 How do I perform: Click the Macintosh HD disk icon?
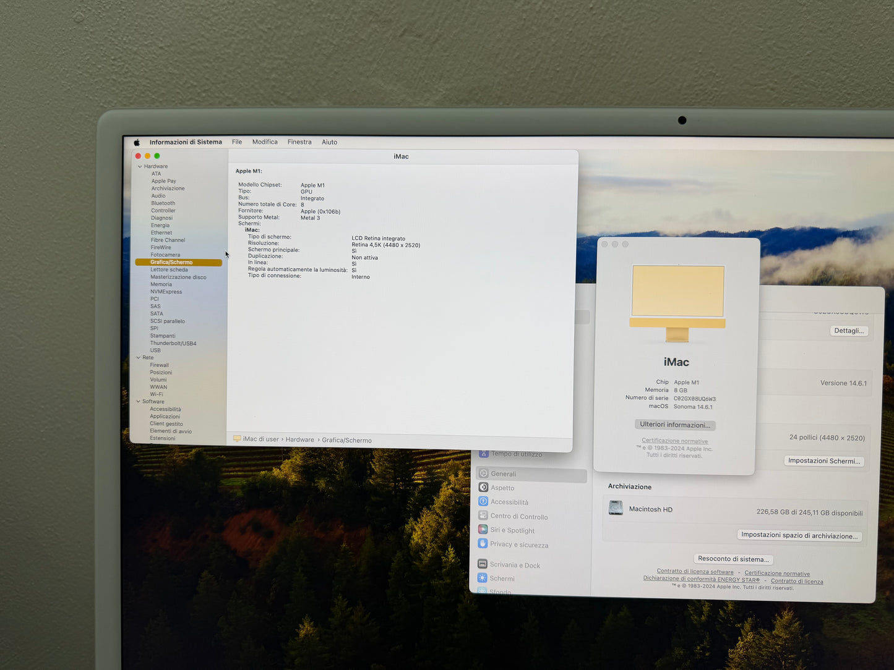[x=616, y=508]
